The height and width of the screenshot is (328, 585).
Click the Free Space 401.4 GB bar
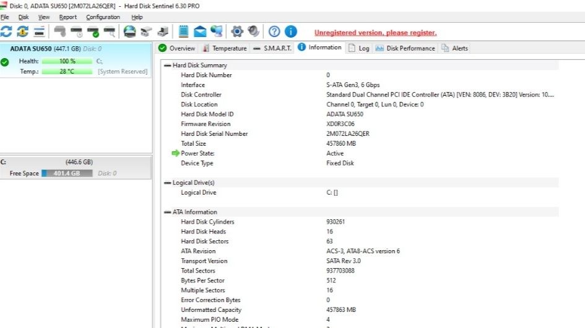tap(67, 174)
